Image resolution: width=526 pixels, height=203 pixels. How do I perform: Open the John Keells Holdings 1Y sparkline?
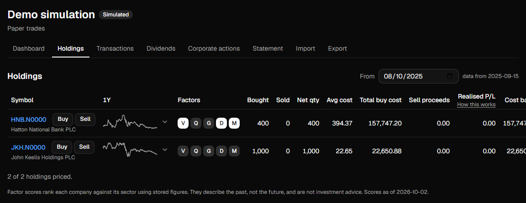click(x=130, y=150)
